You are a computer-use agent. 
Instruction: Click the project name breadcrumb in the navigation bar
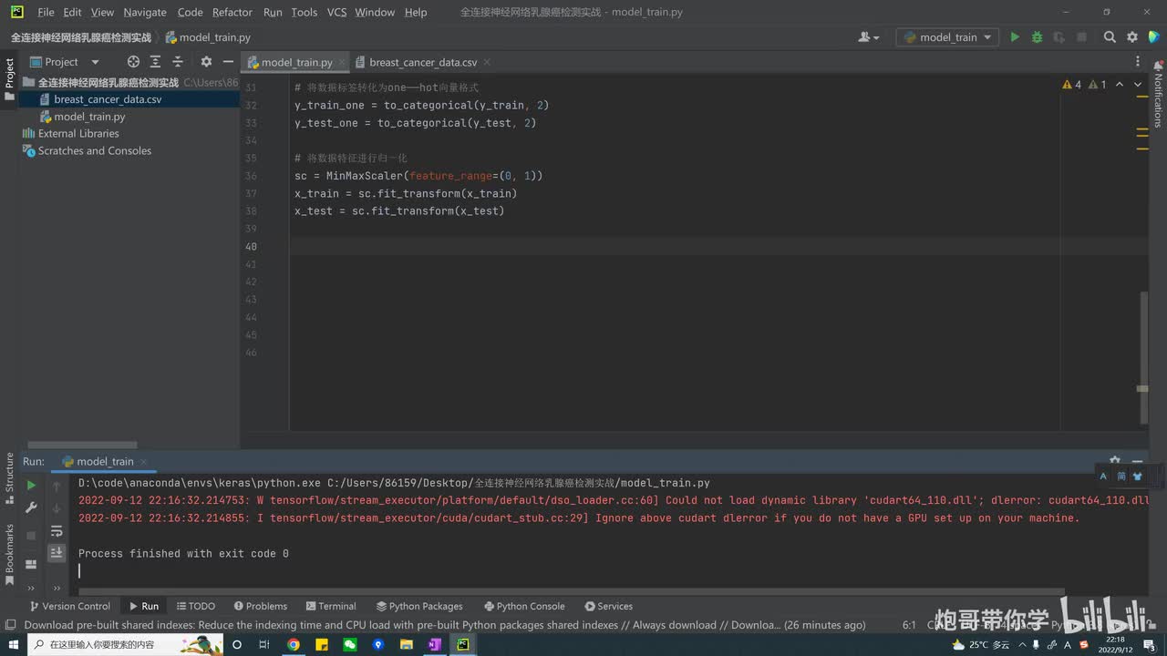click(81, 37)
